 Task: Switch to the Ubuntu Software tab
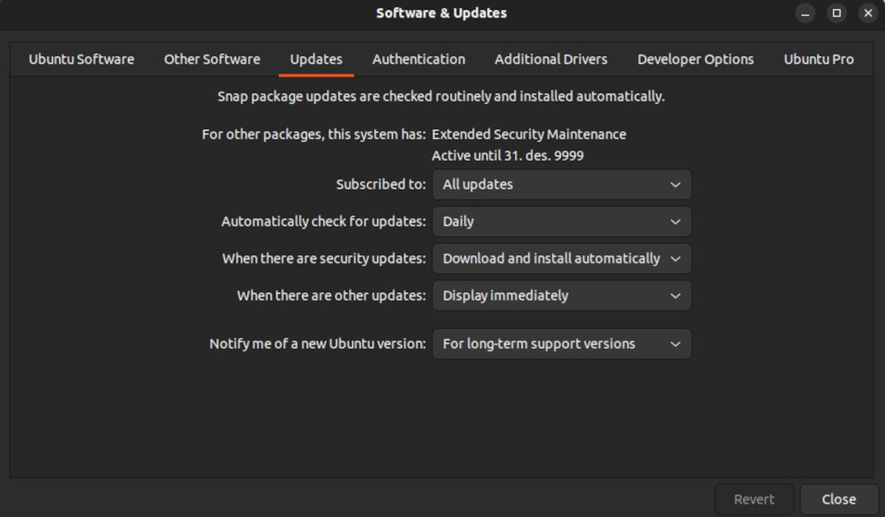tap(81, 59)
